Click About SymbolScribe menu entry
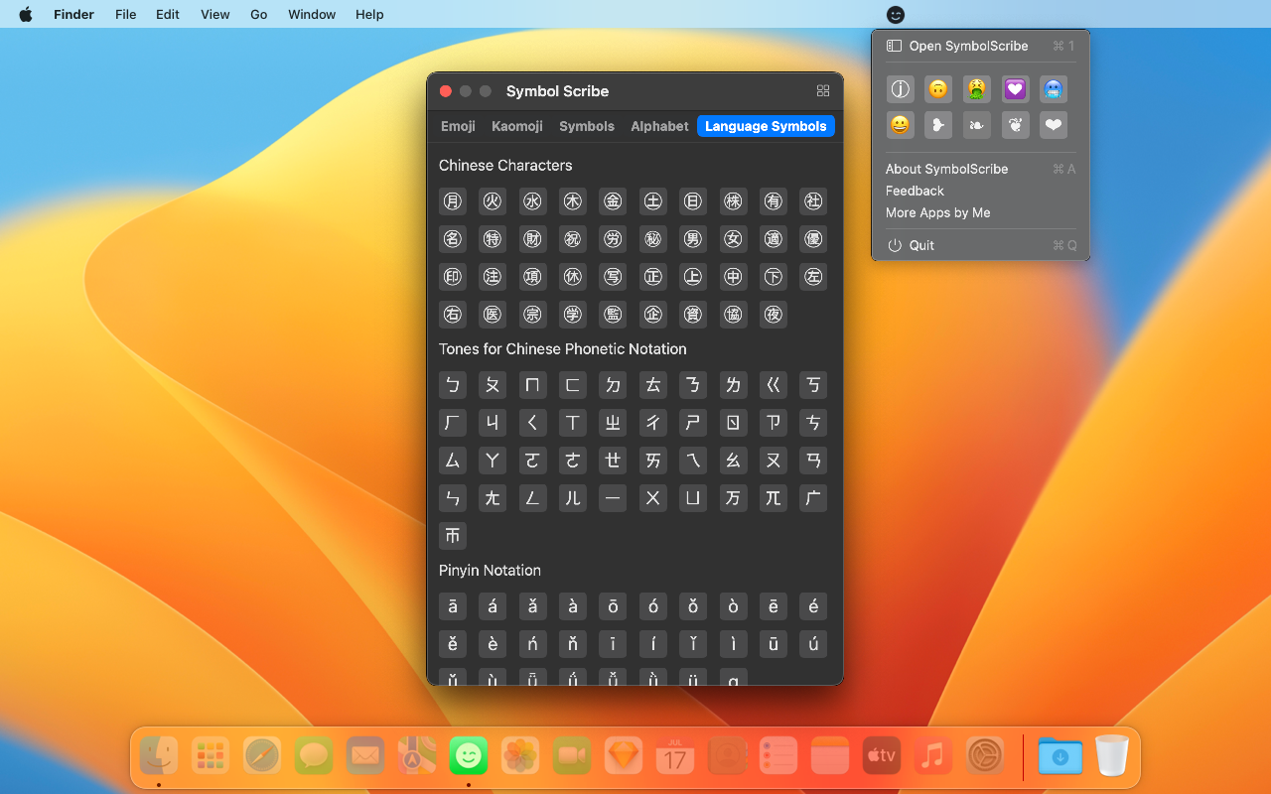This screenshot has height=794, width=1271. click(x=981, y=169)
